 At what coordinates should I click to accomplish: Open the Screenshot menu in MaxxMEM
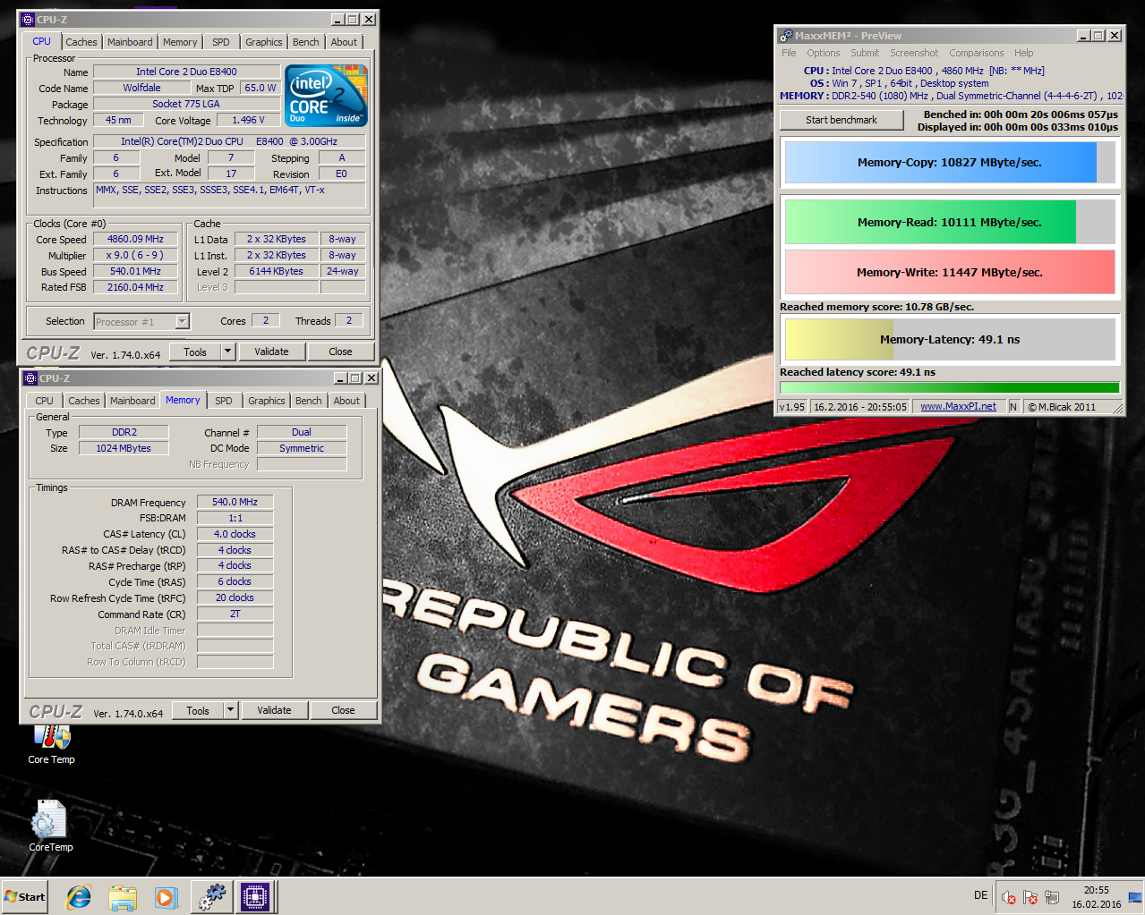click(914, 53)
